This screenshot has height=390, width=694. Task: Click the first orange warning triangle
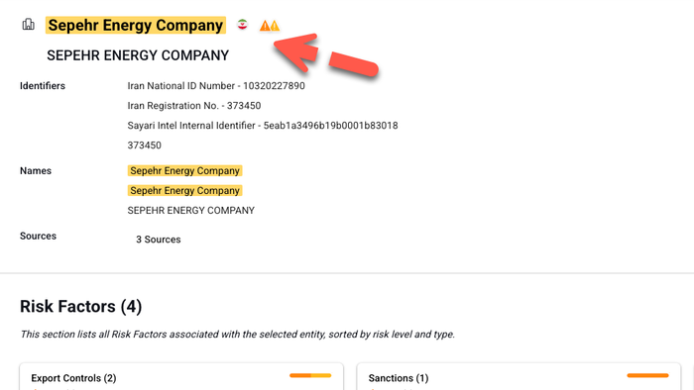pos(265,26)
